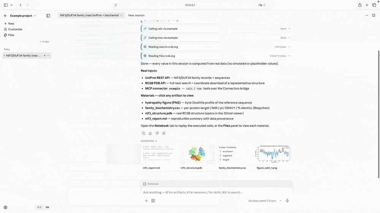Expand Calling now via example result
Image resolution: width=380 pixels, height=213 pixels.
click(289, 38)
